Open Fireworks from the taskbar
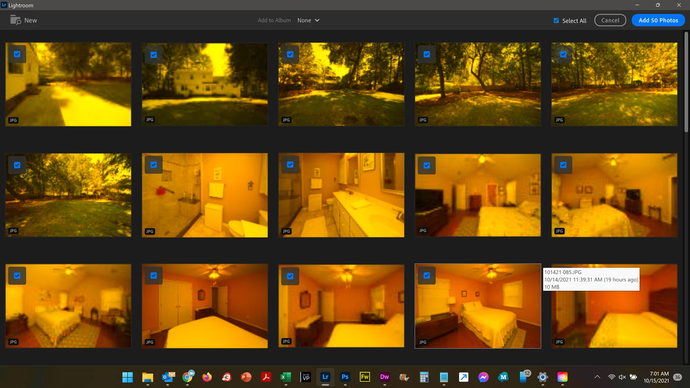Viewport: 690px width, 388px height. 365,377
